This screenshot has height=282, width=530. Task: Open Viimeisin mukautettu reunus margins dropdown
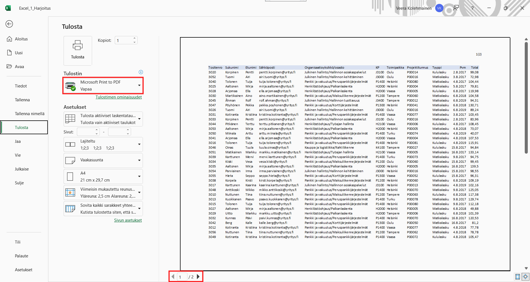[x=103, y=193]
